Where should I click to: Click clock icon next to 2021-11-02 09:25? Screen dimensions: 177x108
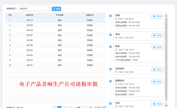[116, 19]
